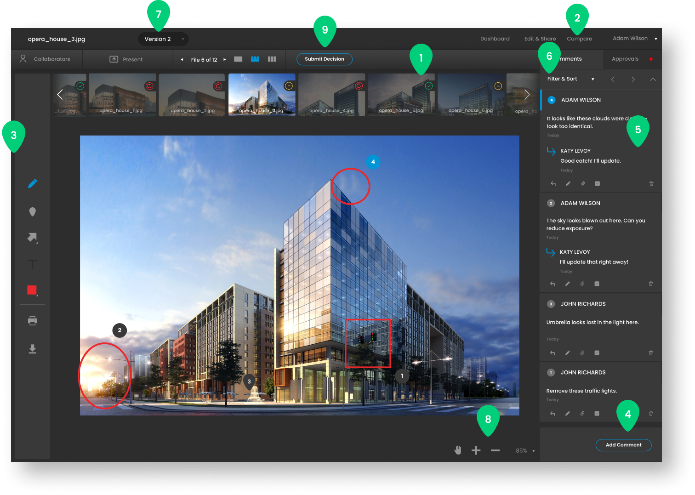
Task: Select the arrow annotation tool
Action: pos(32,237)
